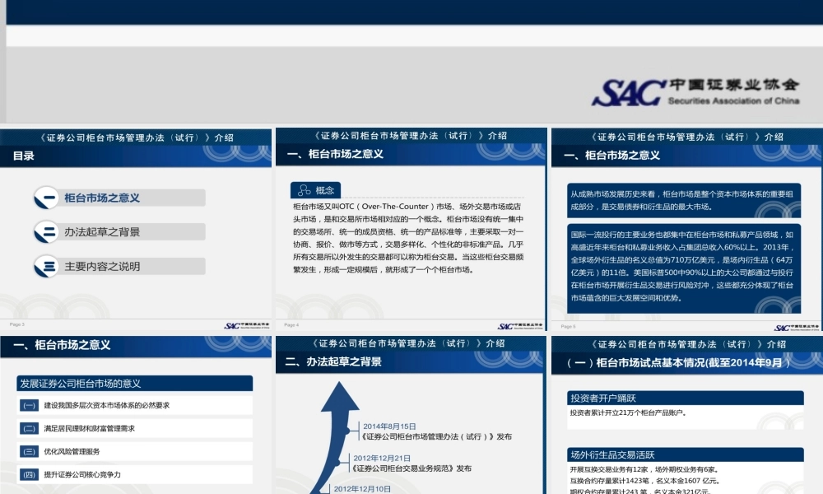Click the blue box beginning 从成熟市场发展历史来看
Image resolution: width=823 pixels, height=494 pixels.
(684, 200)
